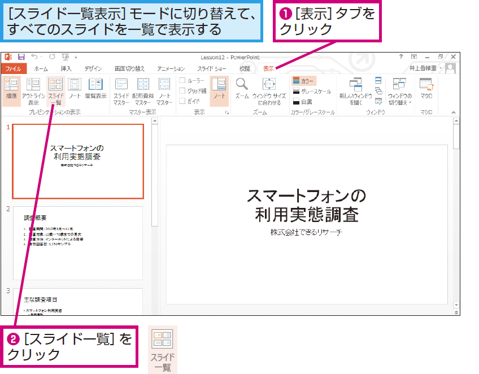The height and width of the screenshot is (374, 479).
Task: Select the カラー color mode
Action: pyautogui.click(x=304, y=81)
